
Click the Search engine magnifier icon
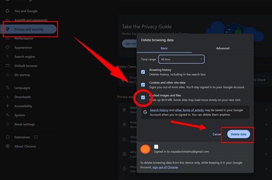[x=7, y=57]
